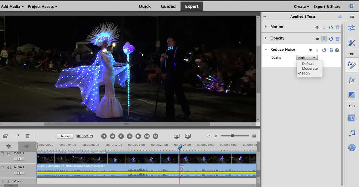Open the Transitions panel in the sidebar
The height and width of the screenshot is (187, 359).
pyautogui.click(x=352, y=95)
